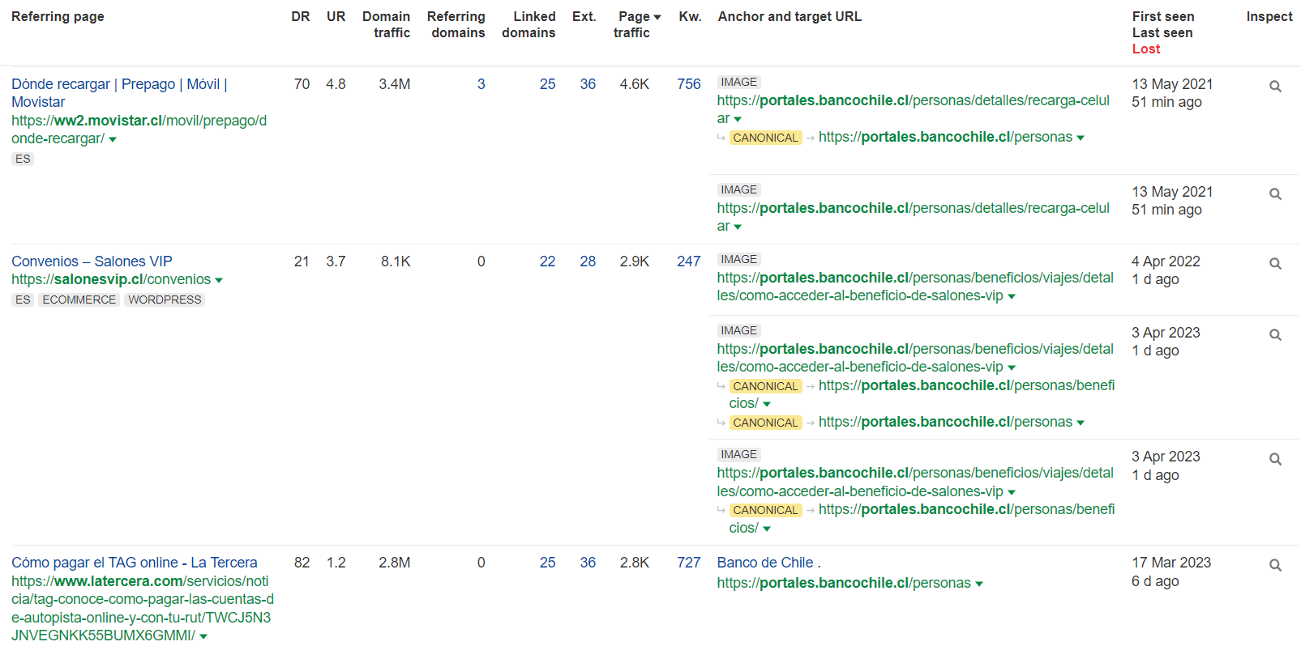Sort by Lost header in red
The image size is (1301, 646).
point(1146,49)
